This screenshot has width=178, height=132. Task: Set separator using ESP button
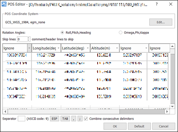point(54,119)
